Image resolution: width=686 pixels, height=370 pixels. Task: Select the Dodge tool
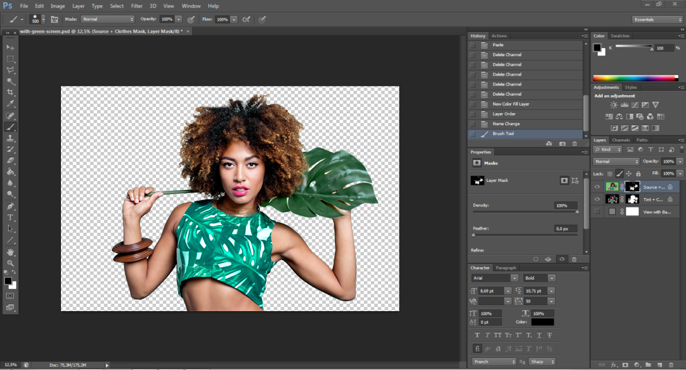pyautogui.click(x=10, y=194)
